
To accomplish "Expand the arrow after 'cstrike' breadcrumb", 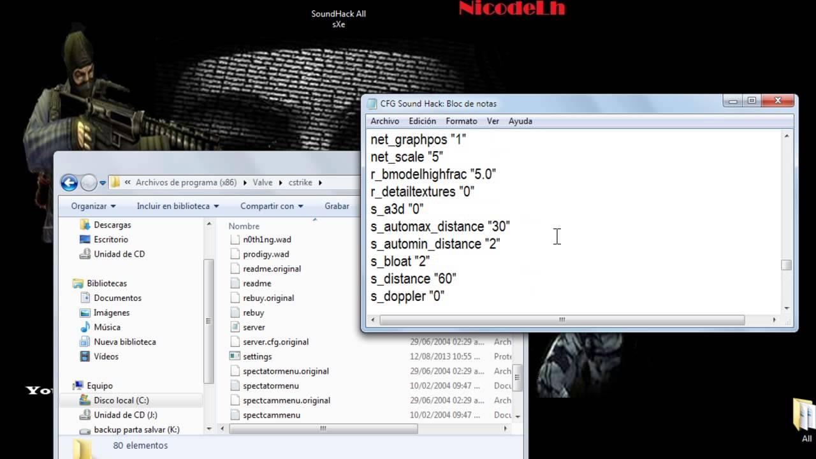I will (320, 182).
